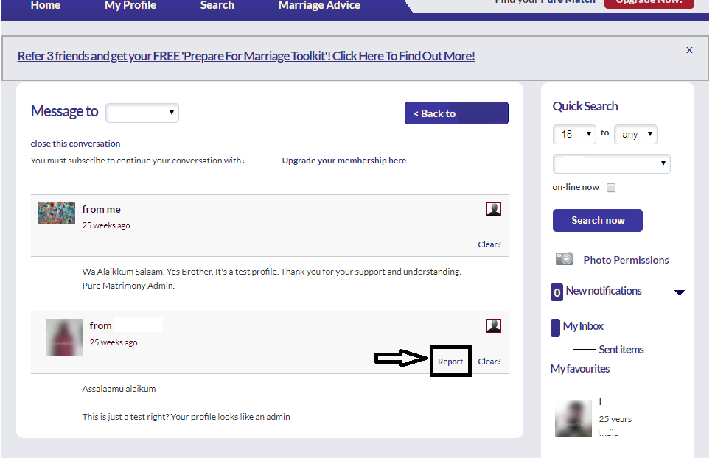Click the My Inbox count badge
715x458 pixels.
(x=555, y=328)
